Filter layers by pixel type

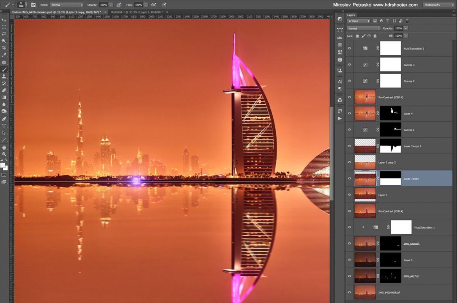pos(375,21)
